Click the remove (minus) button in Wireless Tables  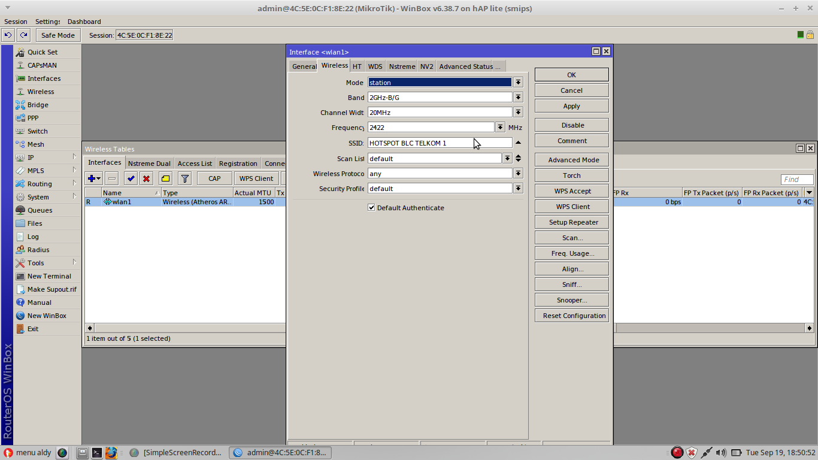point(112,178)
